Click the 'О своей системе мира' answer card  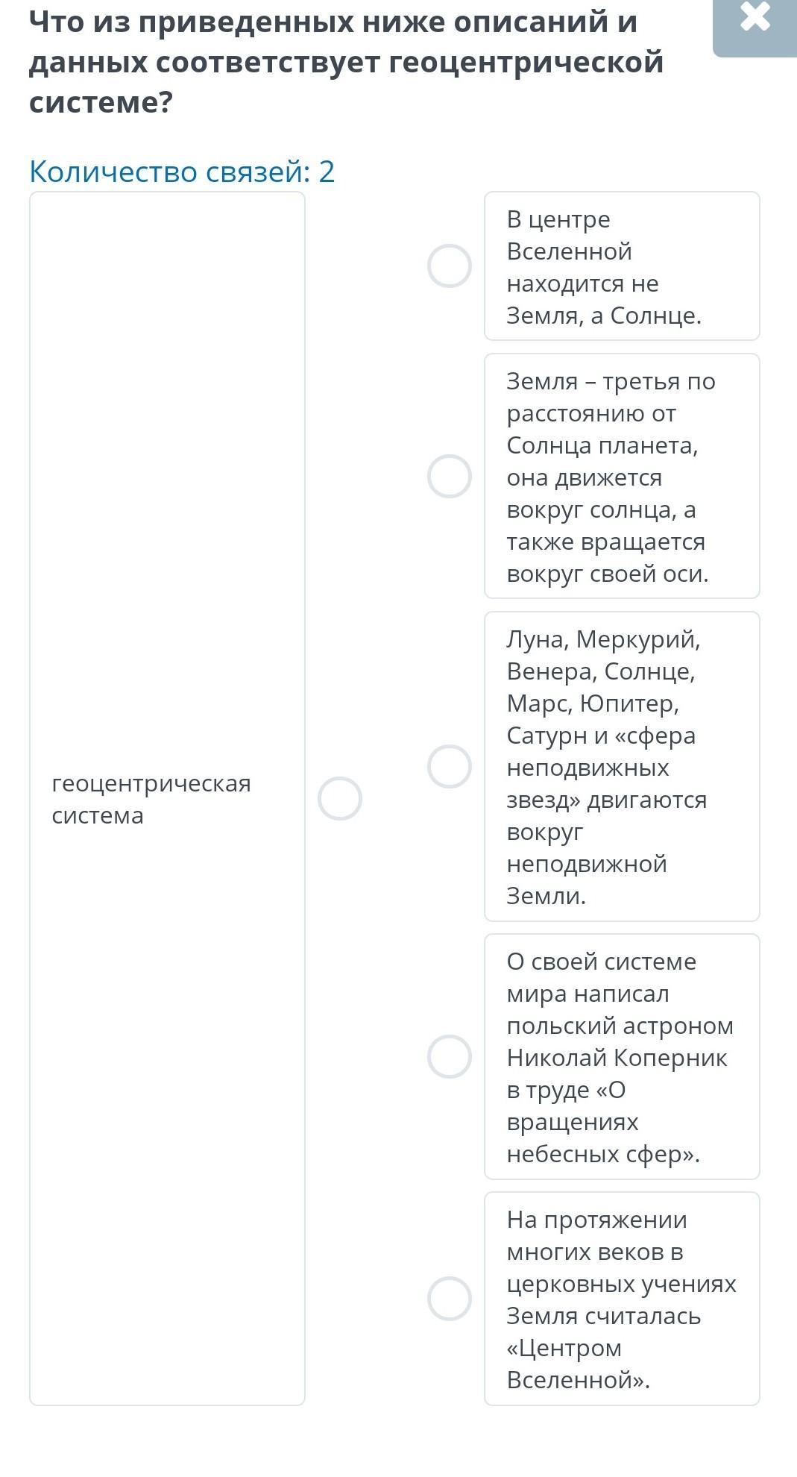tap(622, 1057)
